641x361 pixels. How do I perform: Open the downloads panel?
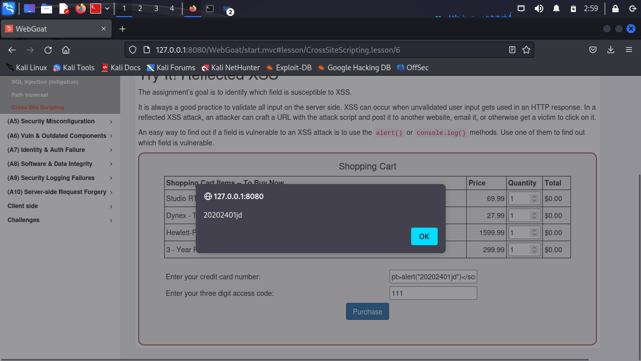[x=610, y=50]
